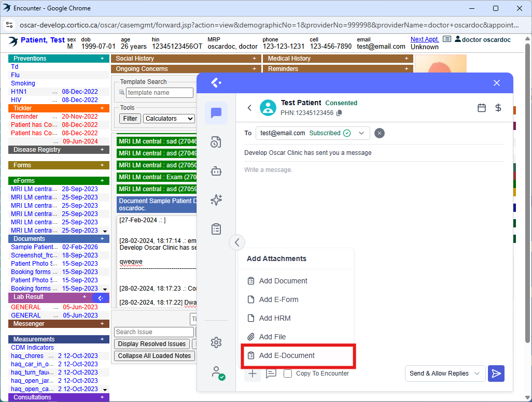532x402 pixels.
Task: Click the calendar icon in patient header
Action: tap(482, 108)
